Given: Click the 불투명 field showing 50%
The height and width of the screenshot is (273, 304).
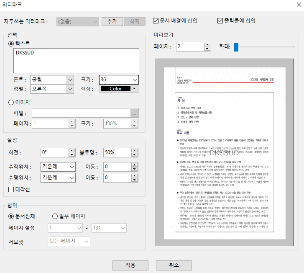Looking at the screenshot, I should click(x=118, y=152).
